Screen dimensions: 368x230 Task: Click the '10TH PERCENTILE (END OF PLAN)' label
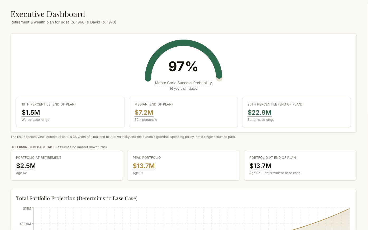click(x=49, y=104)
